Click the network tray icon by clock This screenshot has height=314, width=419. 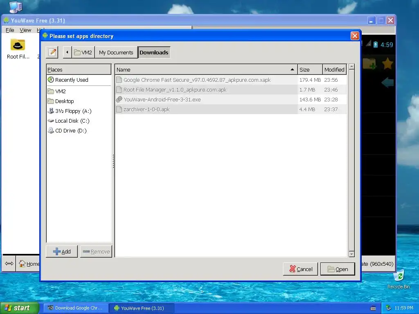(389, 308)
